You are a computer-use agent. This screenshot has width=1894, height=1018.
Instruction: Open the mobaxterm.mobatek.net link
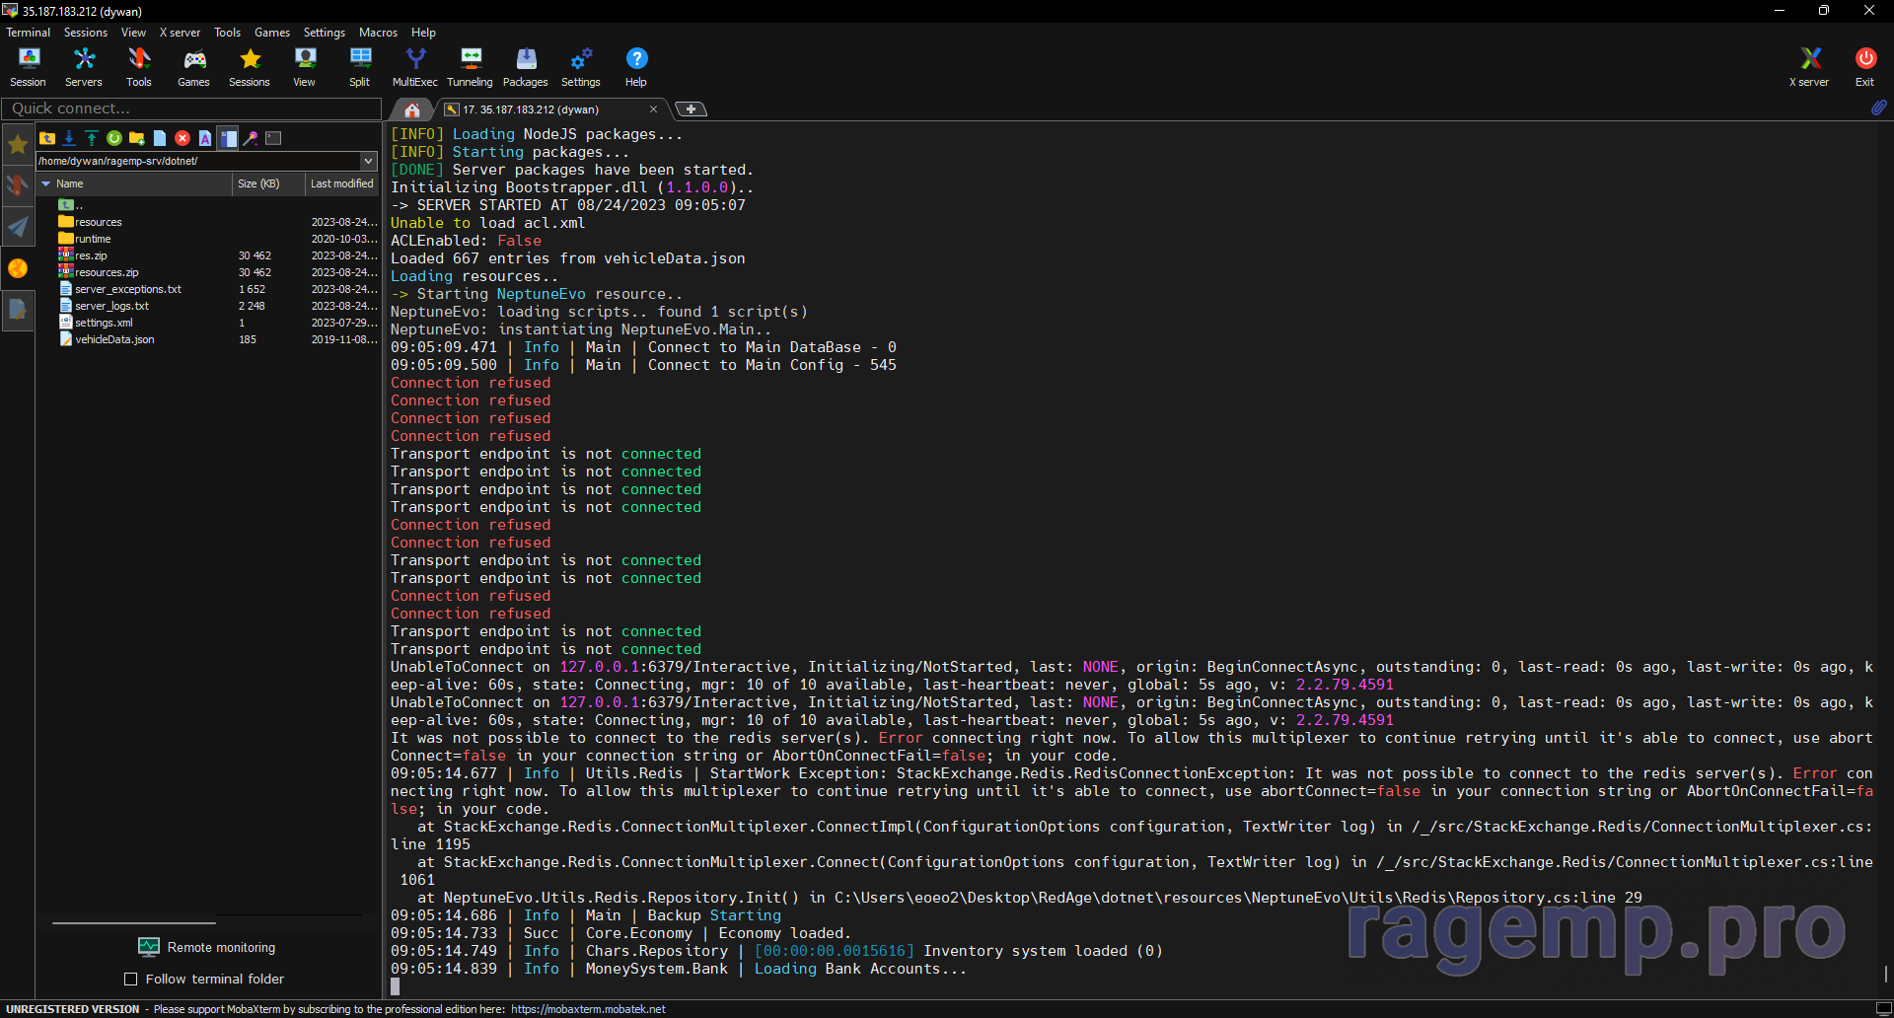click(588, 1009)
